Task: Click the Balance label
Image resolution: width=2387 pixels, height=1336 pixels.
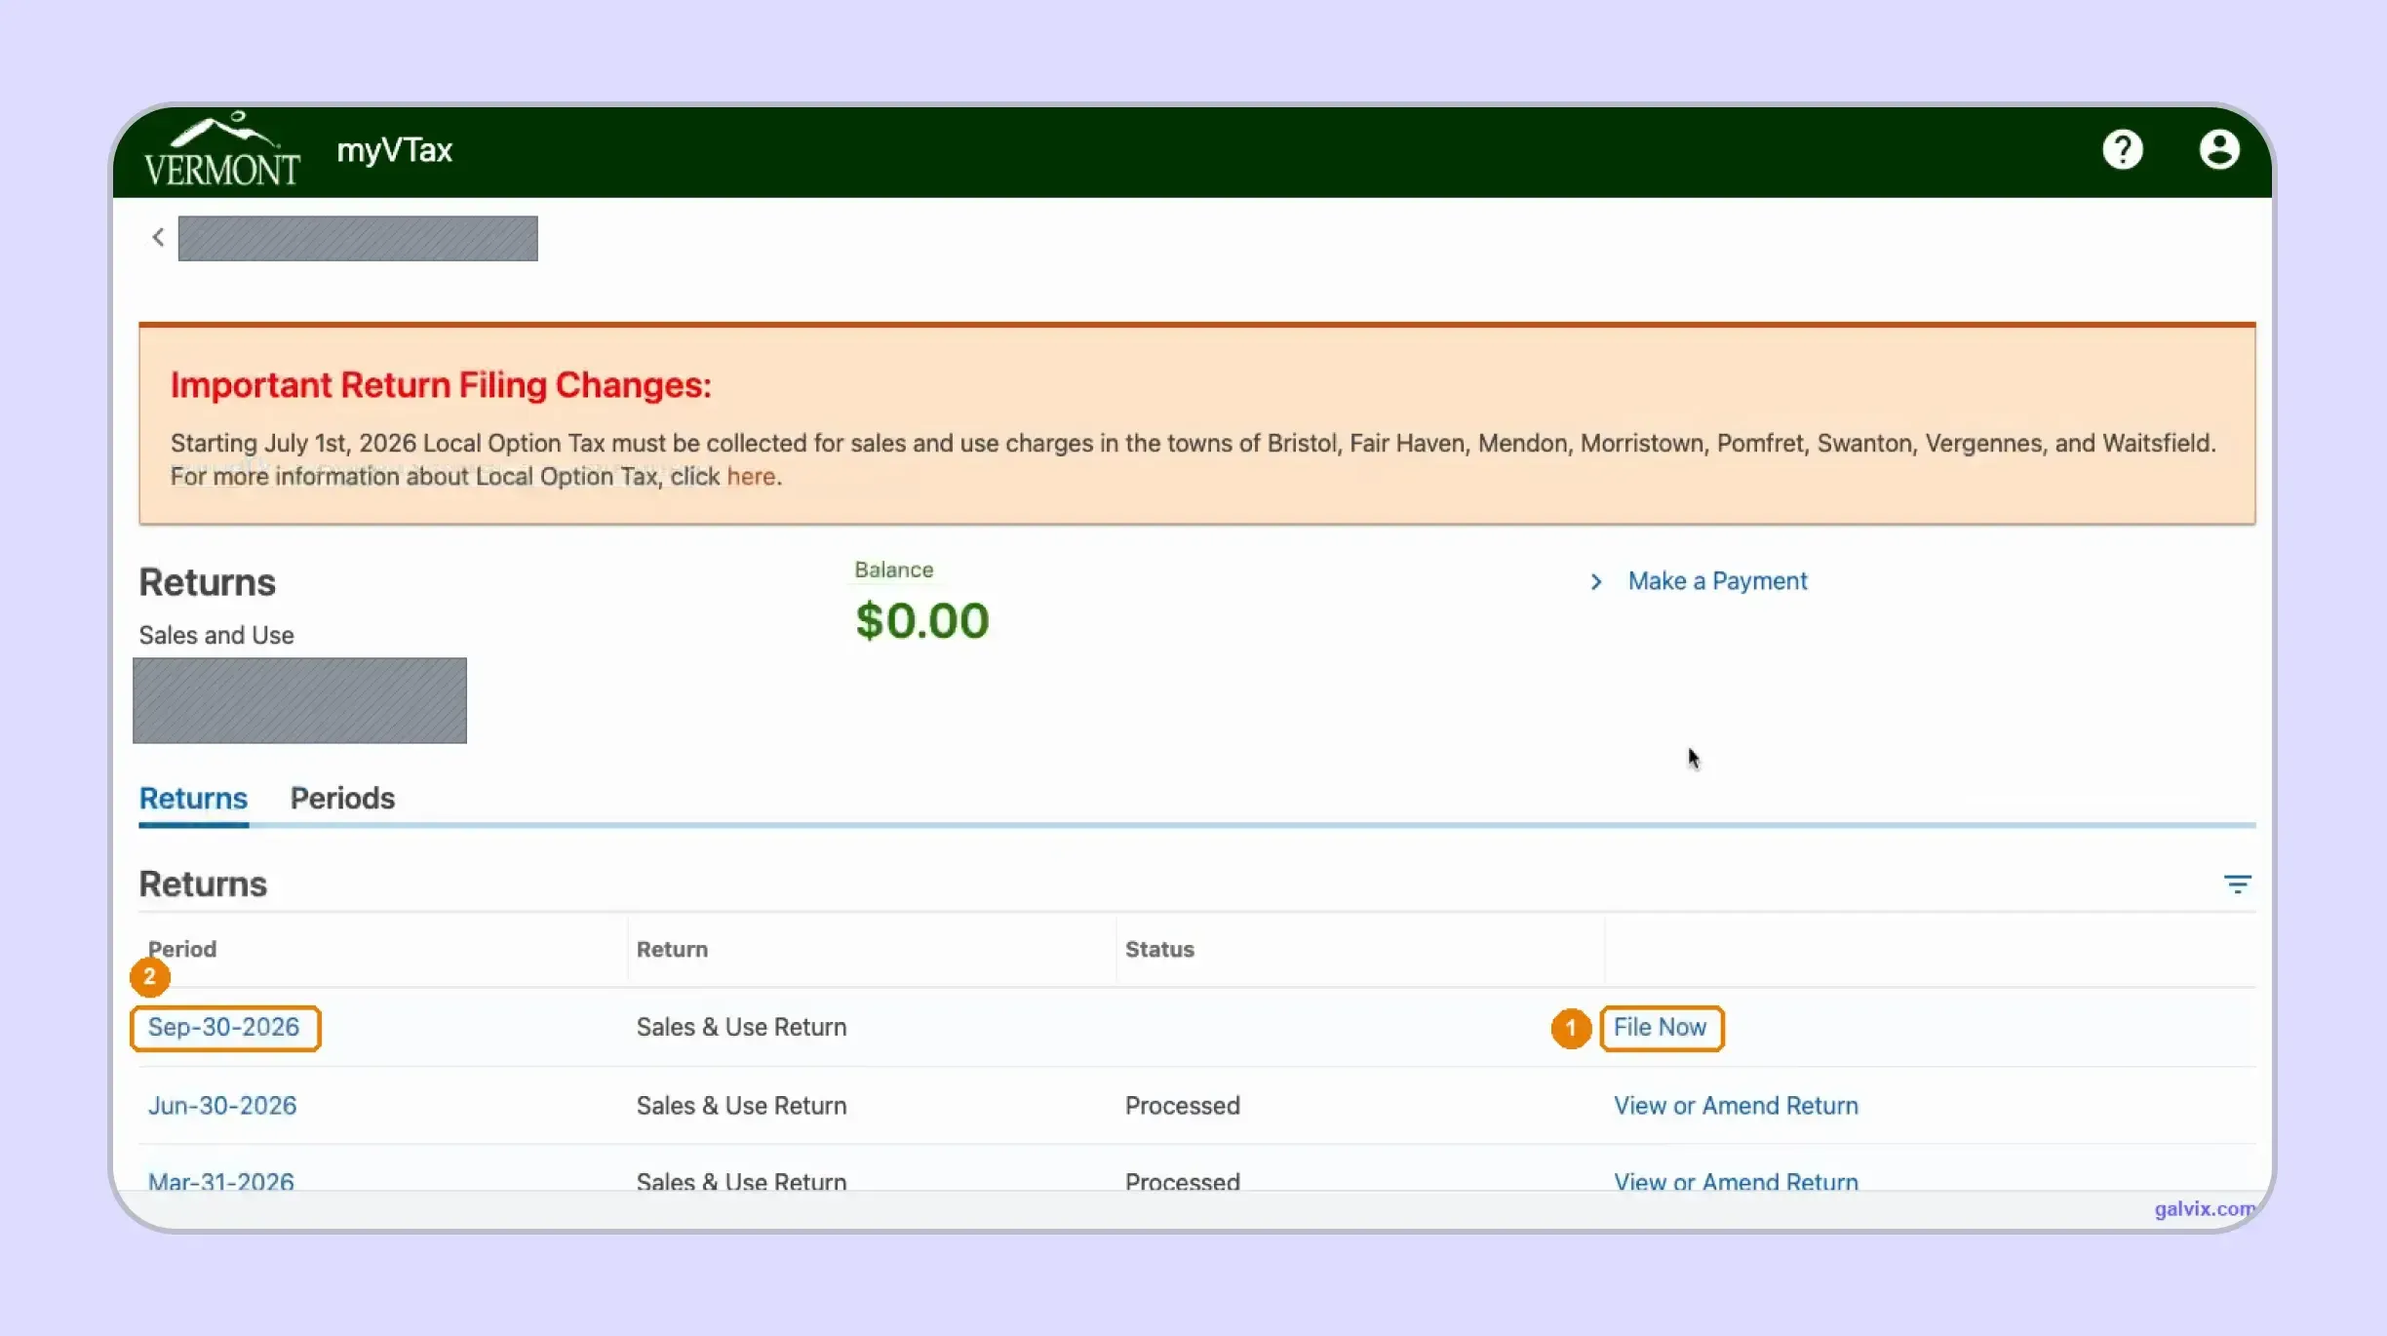Action: click(x=894, y=570)
